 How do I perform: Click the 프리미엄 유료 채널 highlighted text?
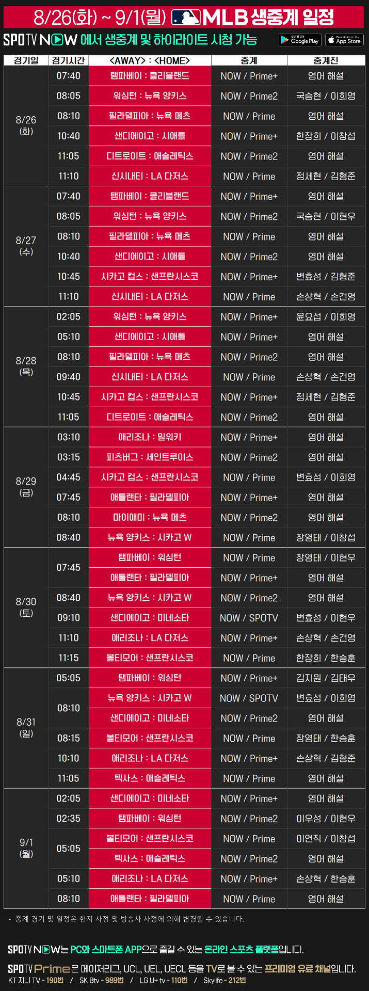pyautogui.click(x=297, y=968)
